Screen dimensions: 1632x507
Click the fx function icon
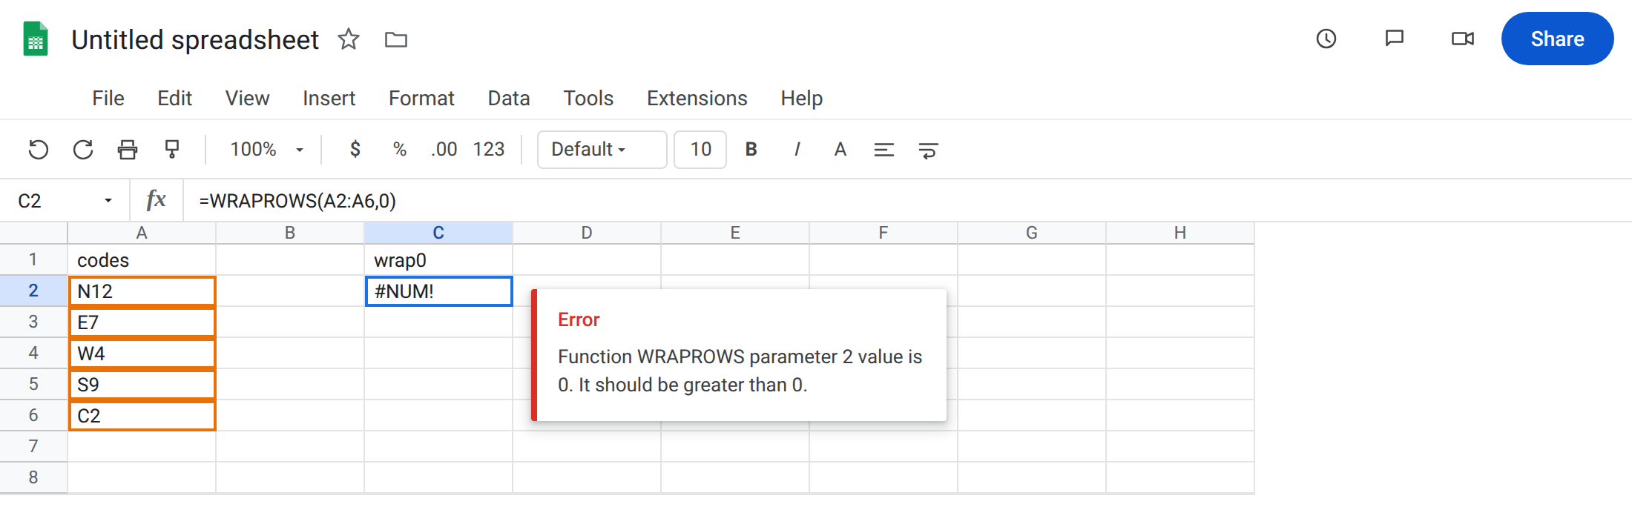(156, 200)
